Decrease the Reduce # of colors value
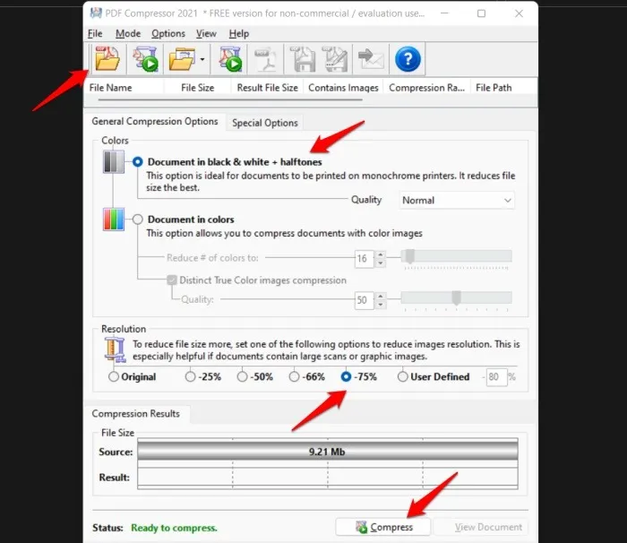The width and height of the screenshot is (627, 543). click(381, 263)
